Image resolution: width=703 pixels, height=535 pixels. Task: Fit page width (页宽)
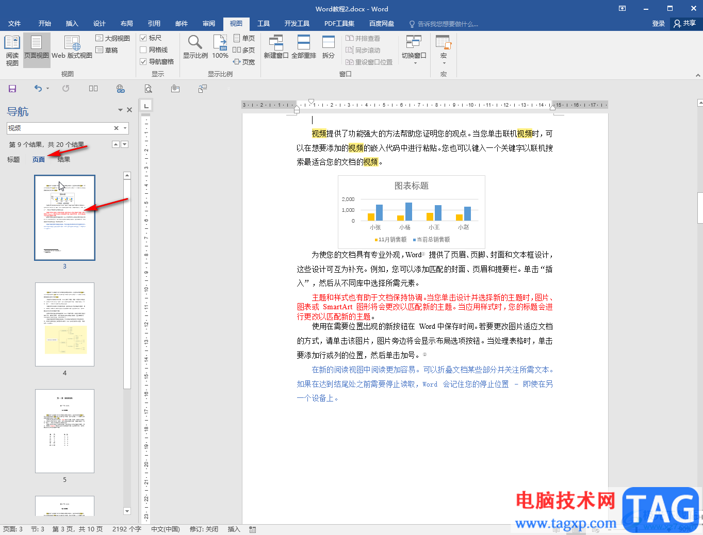pos(244,62)
